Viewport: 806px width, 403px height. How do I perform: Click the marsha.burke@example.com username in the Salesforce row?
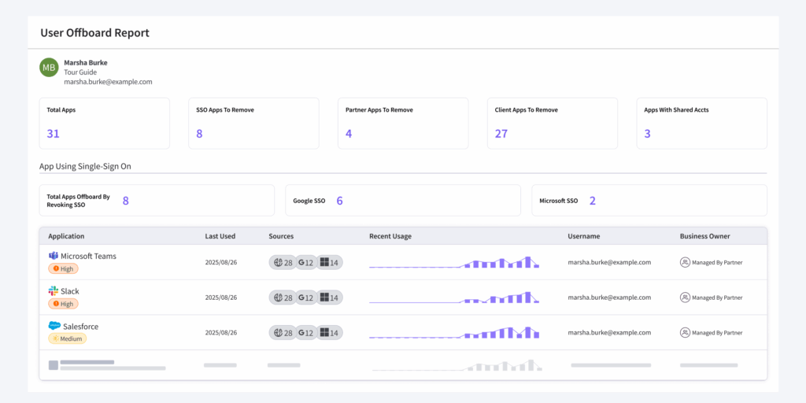609,333
